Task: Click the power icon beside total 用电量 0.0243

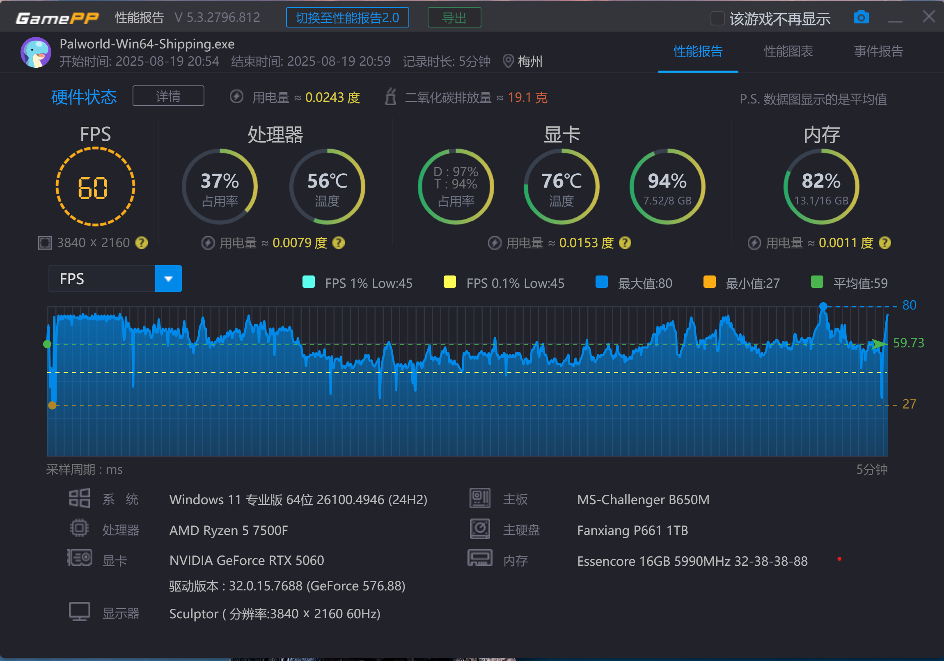Action: point(236,97)
